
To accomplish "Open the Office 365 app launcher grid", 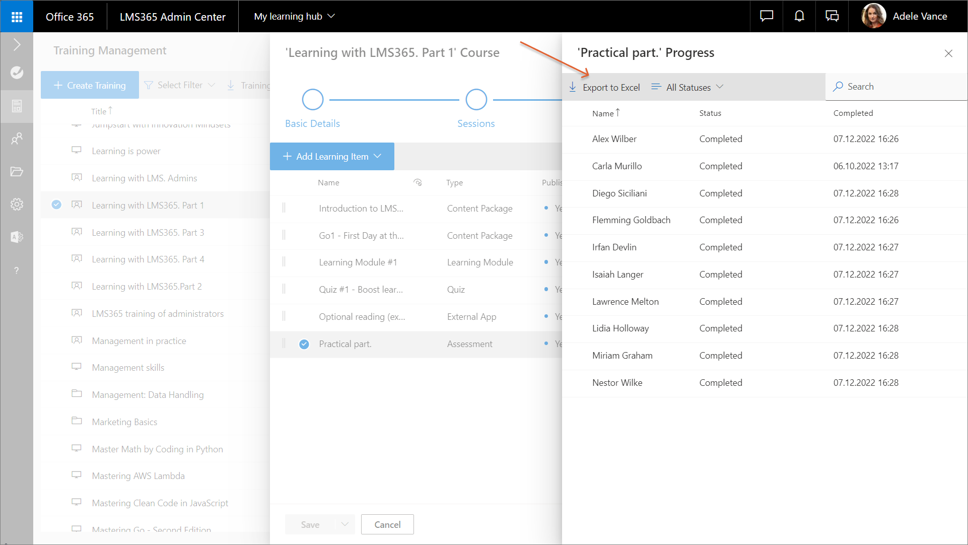I will [x=17, y=17].
